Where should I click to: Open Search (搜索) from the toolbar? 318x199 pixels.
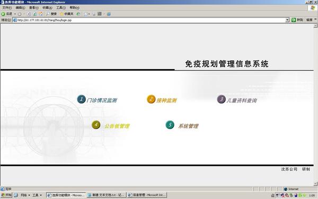[x=51, y=14]
